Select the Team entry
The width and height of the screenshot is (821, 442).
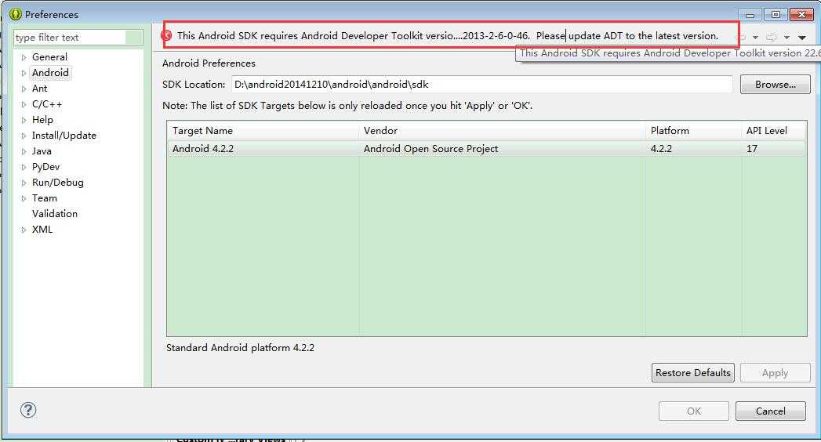pos(45,198)
